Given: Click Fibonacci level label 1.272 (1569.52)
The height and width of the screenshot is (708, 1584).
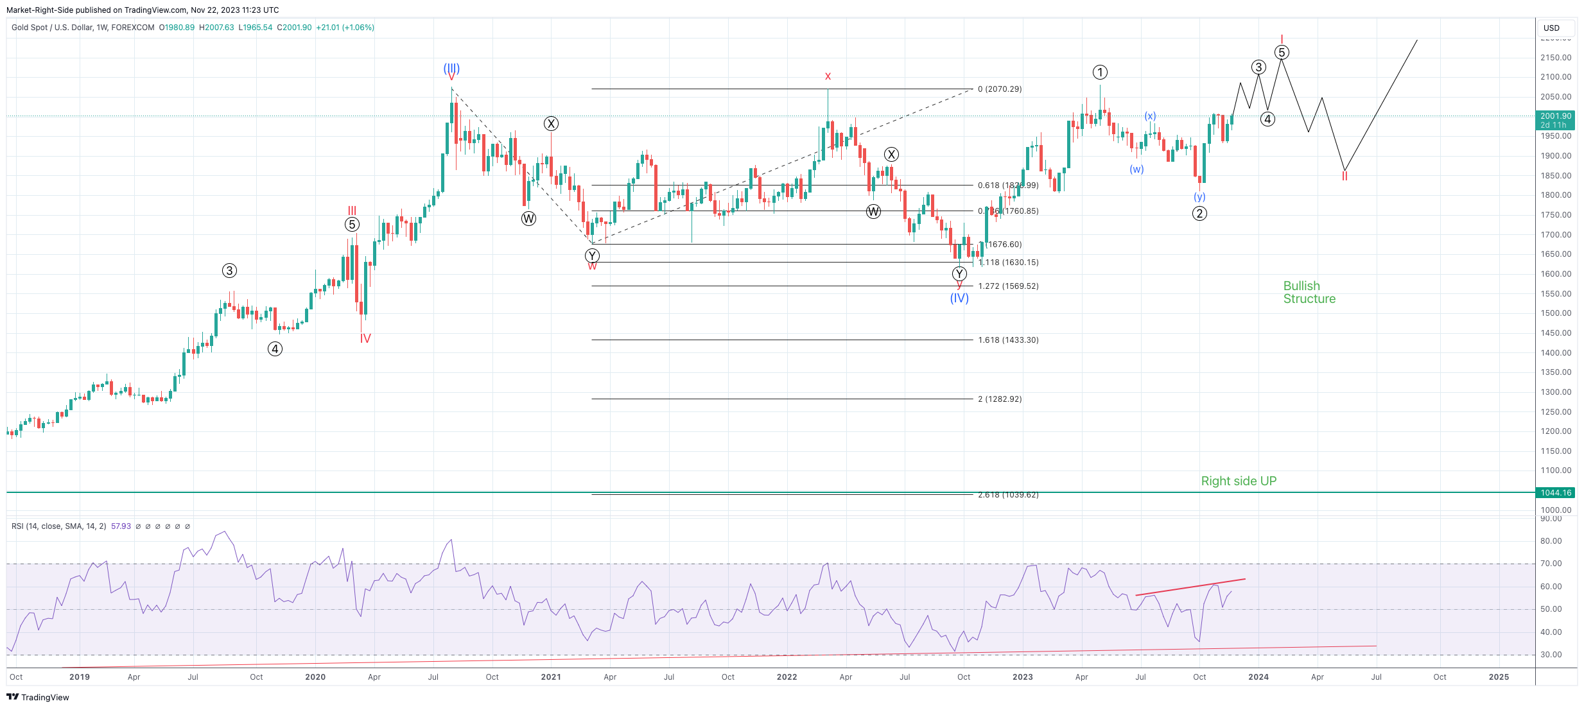Looking at the screenshot, I should coord(1008,286).
